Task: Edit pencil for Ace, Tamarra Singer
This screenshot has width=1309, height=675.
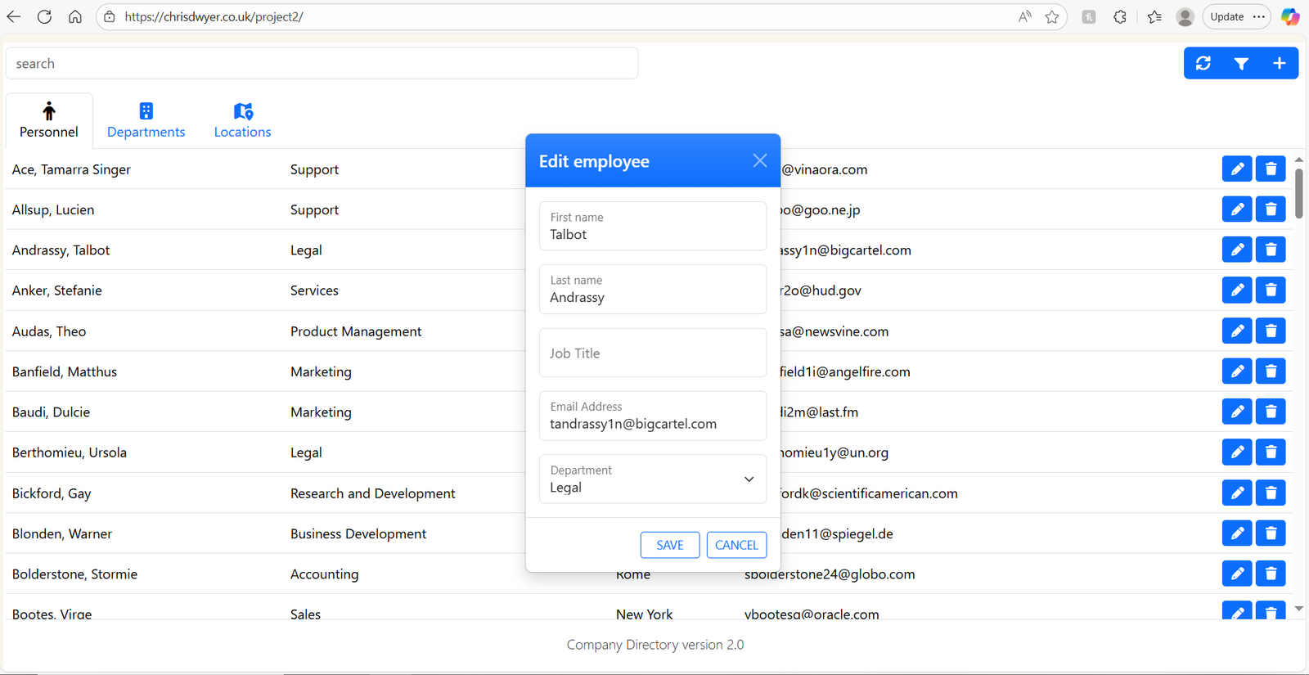Action: coord(1237,169)
